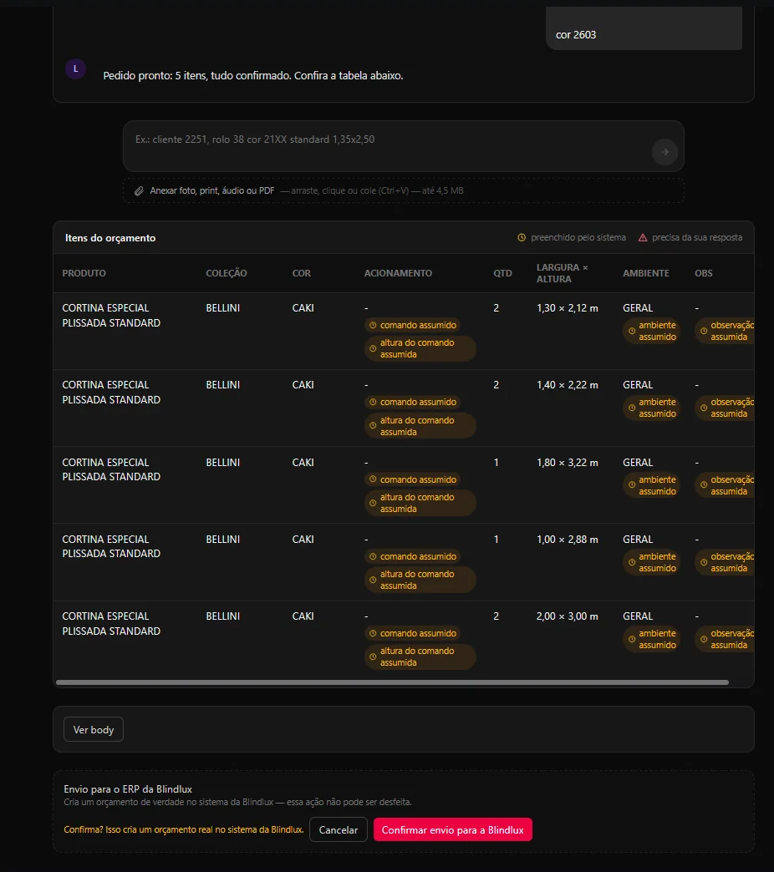
Task: Click 'ambiente assumido' badge in 1,40 × 2,22 row
Action: (x=652, y=408)
